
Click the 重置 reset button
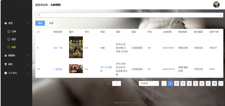pos(51,23)
